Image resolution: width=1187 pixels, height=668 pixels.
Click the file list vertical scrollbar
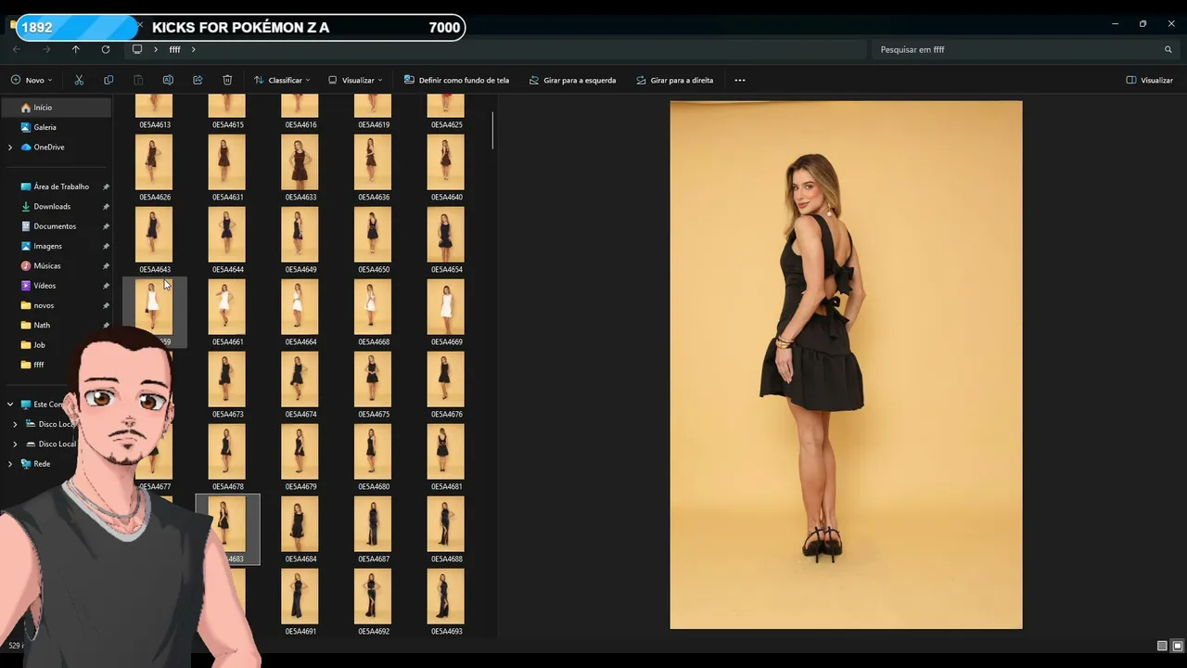492,130
